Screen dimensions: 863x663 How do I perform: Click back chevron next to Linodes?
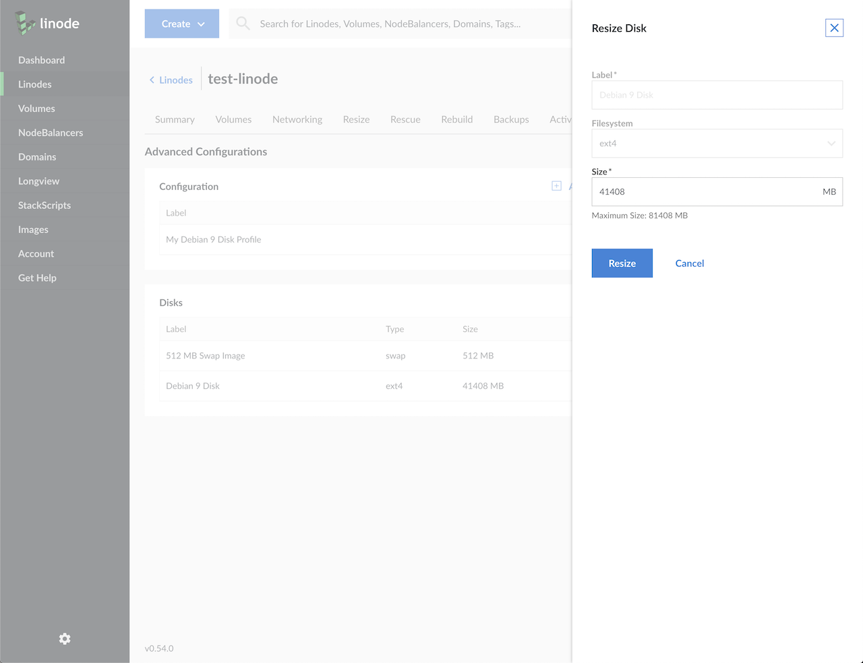pos(152,80)
